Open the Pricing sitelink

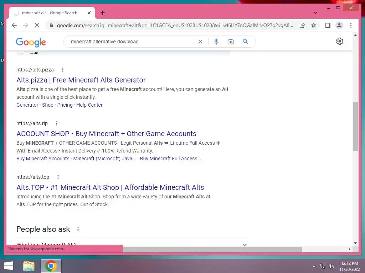pos(65,105)
